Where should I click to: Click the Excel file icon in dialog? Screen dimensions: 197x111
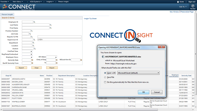point(103,57)
